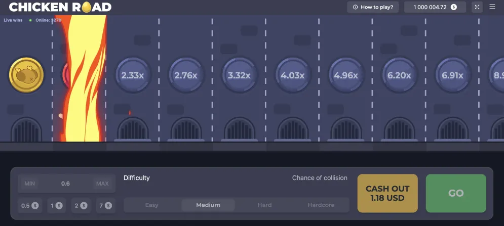
Task: Click the Chance of collision label
Action: (x=320, y=178)
